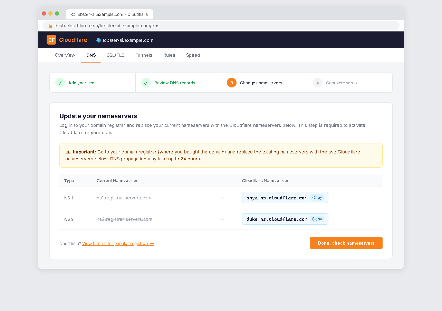Copy the duke.ns.cloudflare.com nameserver
The height and width of the screenshot is (311, 442).
[x=317, y=219]
